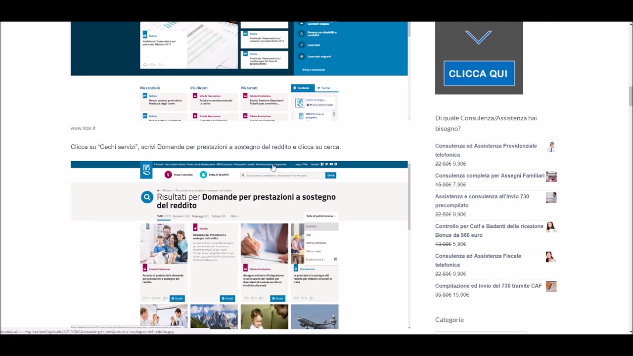Click the airplane photo card in results
Screen dimensions: 633x356
[315, 316]
